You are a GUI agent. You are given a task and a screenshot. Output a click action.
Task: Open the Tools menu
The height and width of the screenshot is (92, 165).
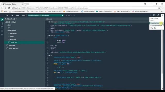[23, 15]
